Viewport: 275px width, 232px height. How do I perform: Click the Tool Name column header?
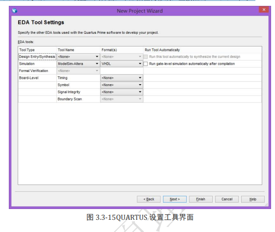pyautogui.click(x=78, y=50)
